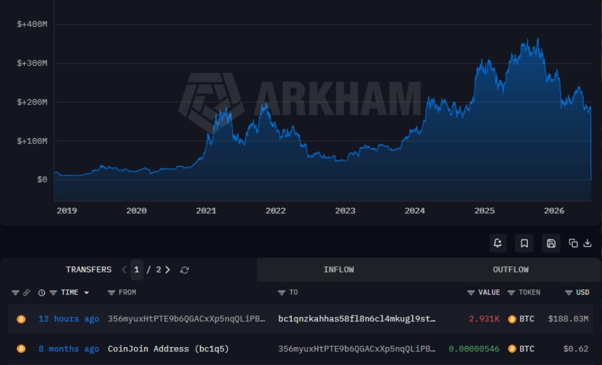Click the copy icon above the table
Screen dimensions: 602x365
pyautogui.click(x=573, y=243)
